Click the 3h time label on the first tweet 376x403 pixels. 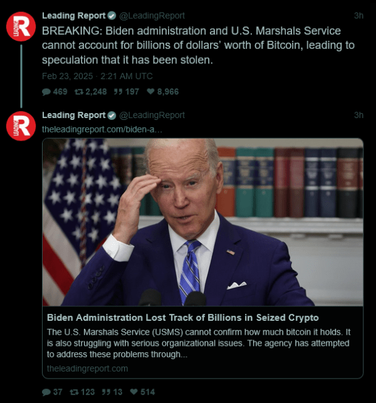pos(358,16)
